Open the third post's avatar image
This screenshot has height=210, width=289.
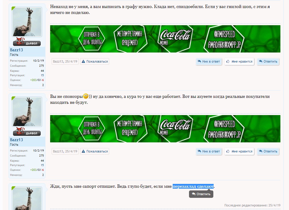click(x=27, y=198)
